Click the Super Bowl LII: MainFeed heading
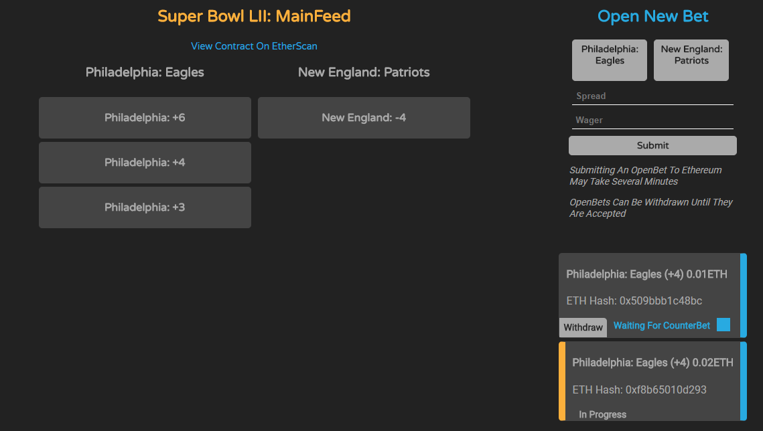The image size is (763, 431). (254, 16)
